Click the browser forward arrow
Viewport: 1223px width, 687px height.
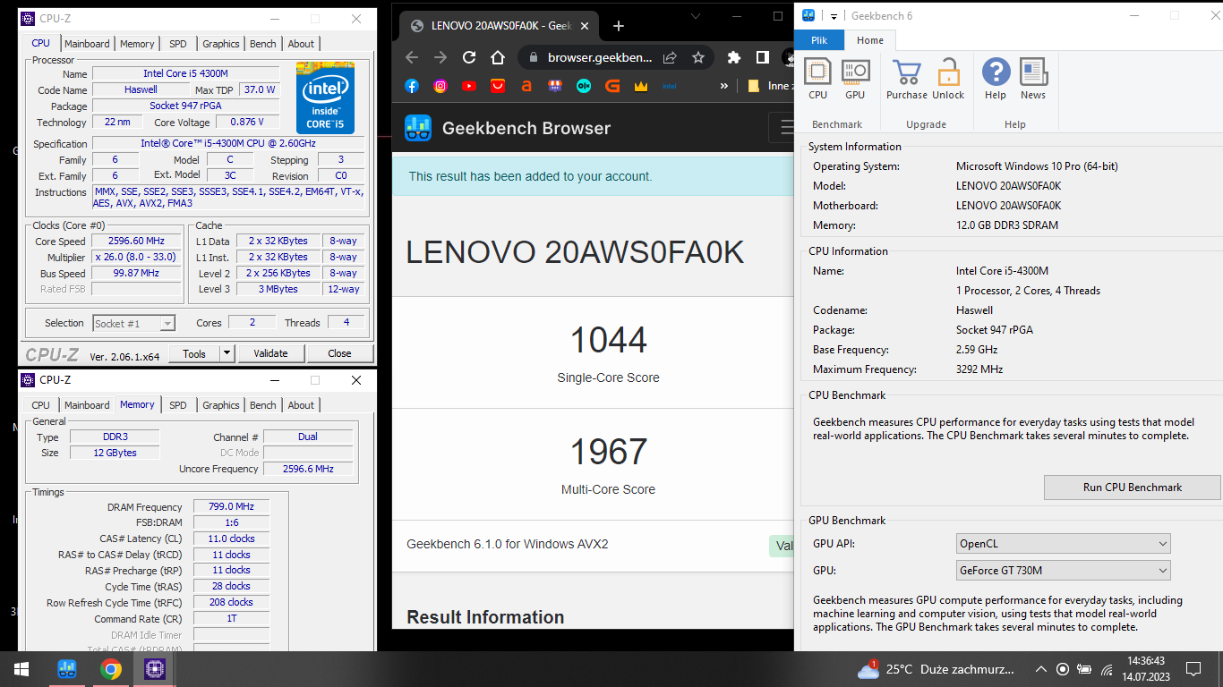(440, 57)
